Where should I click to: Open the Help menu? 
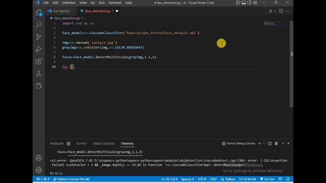click(128, 3)
